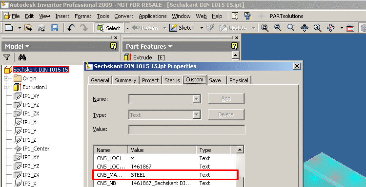The height and width of the screenshot is (187, 366).
Task: Click the Redo arrow icon
Action: 83,28
